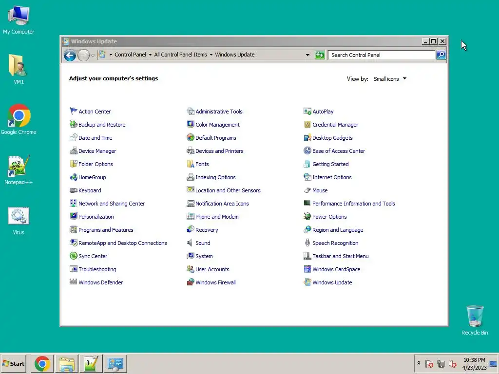Launch Google Chrome from the taskbar
This screenshot has width=499, height=374.
pyautogui.click(x=42, y=363)
